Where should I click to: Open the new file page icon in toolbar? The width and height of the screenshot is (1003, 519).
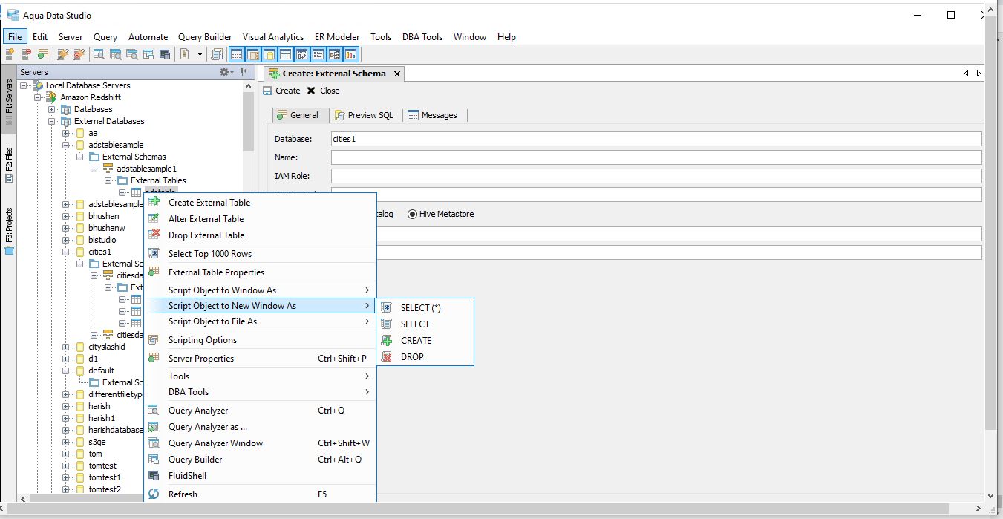(x=186, y=54)
